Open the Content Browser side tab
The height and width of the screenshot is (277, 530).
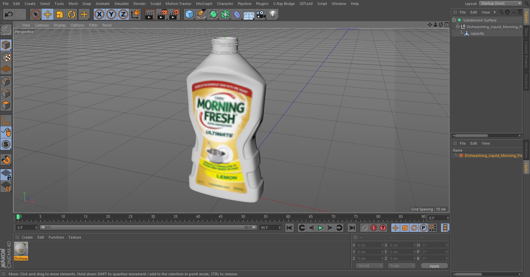point(526,55)
